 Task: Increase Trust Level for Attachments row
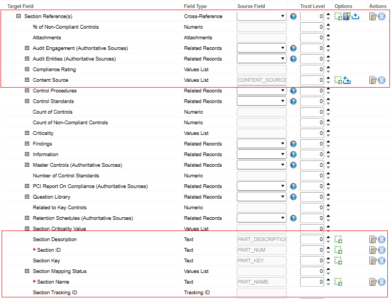pos(328,36)
